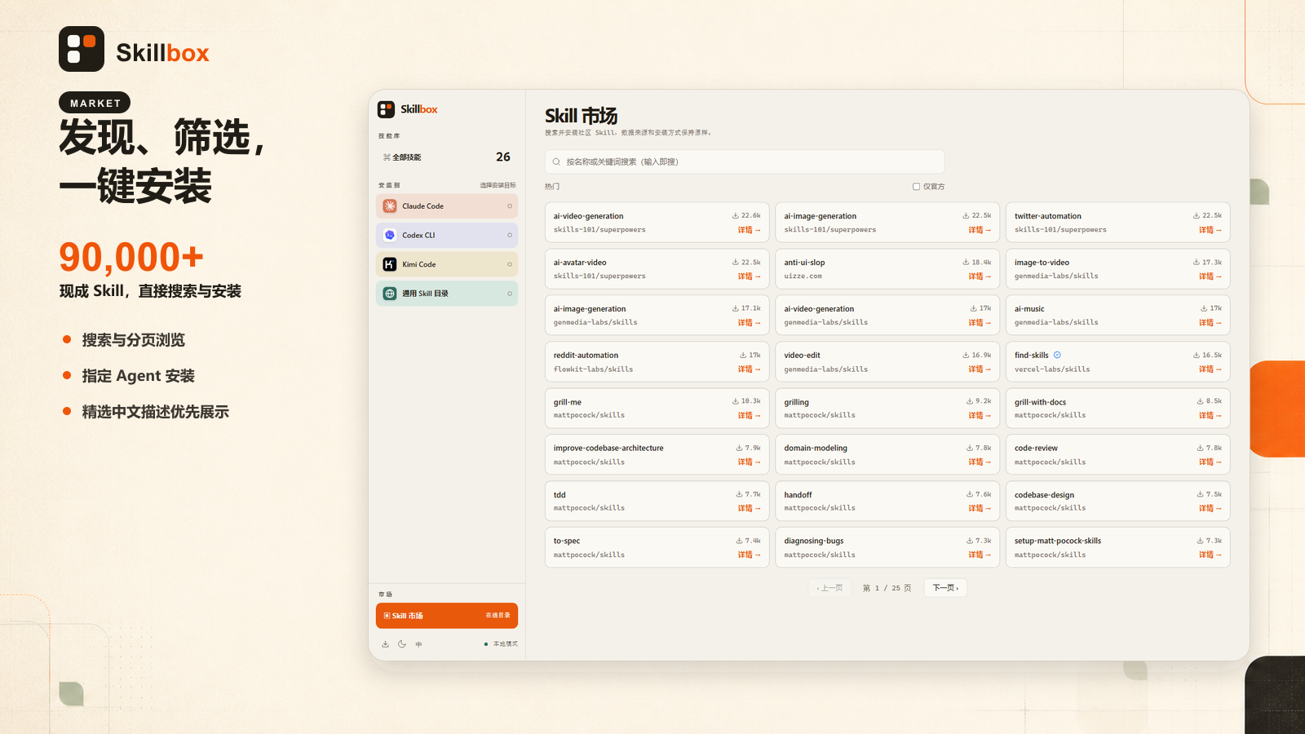Click the 'improve-codebase-architecture' card title
This screenshot has height=734, width=1305.
click(x=608, y=449)
